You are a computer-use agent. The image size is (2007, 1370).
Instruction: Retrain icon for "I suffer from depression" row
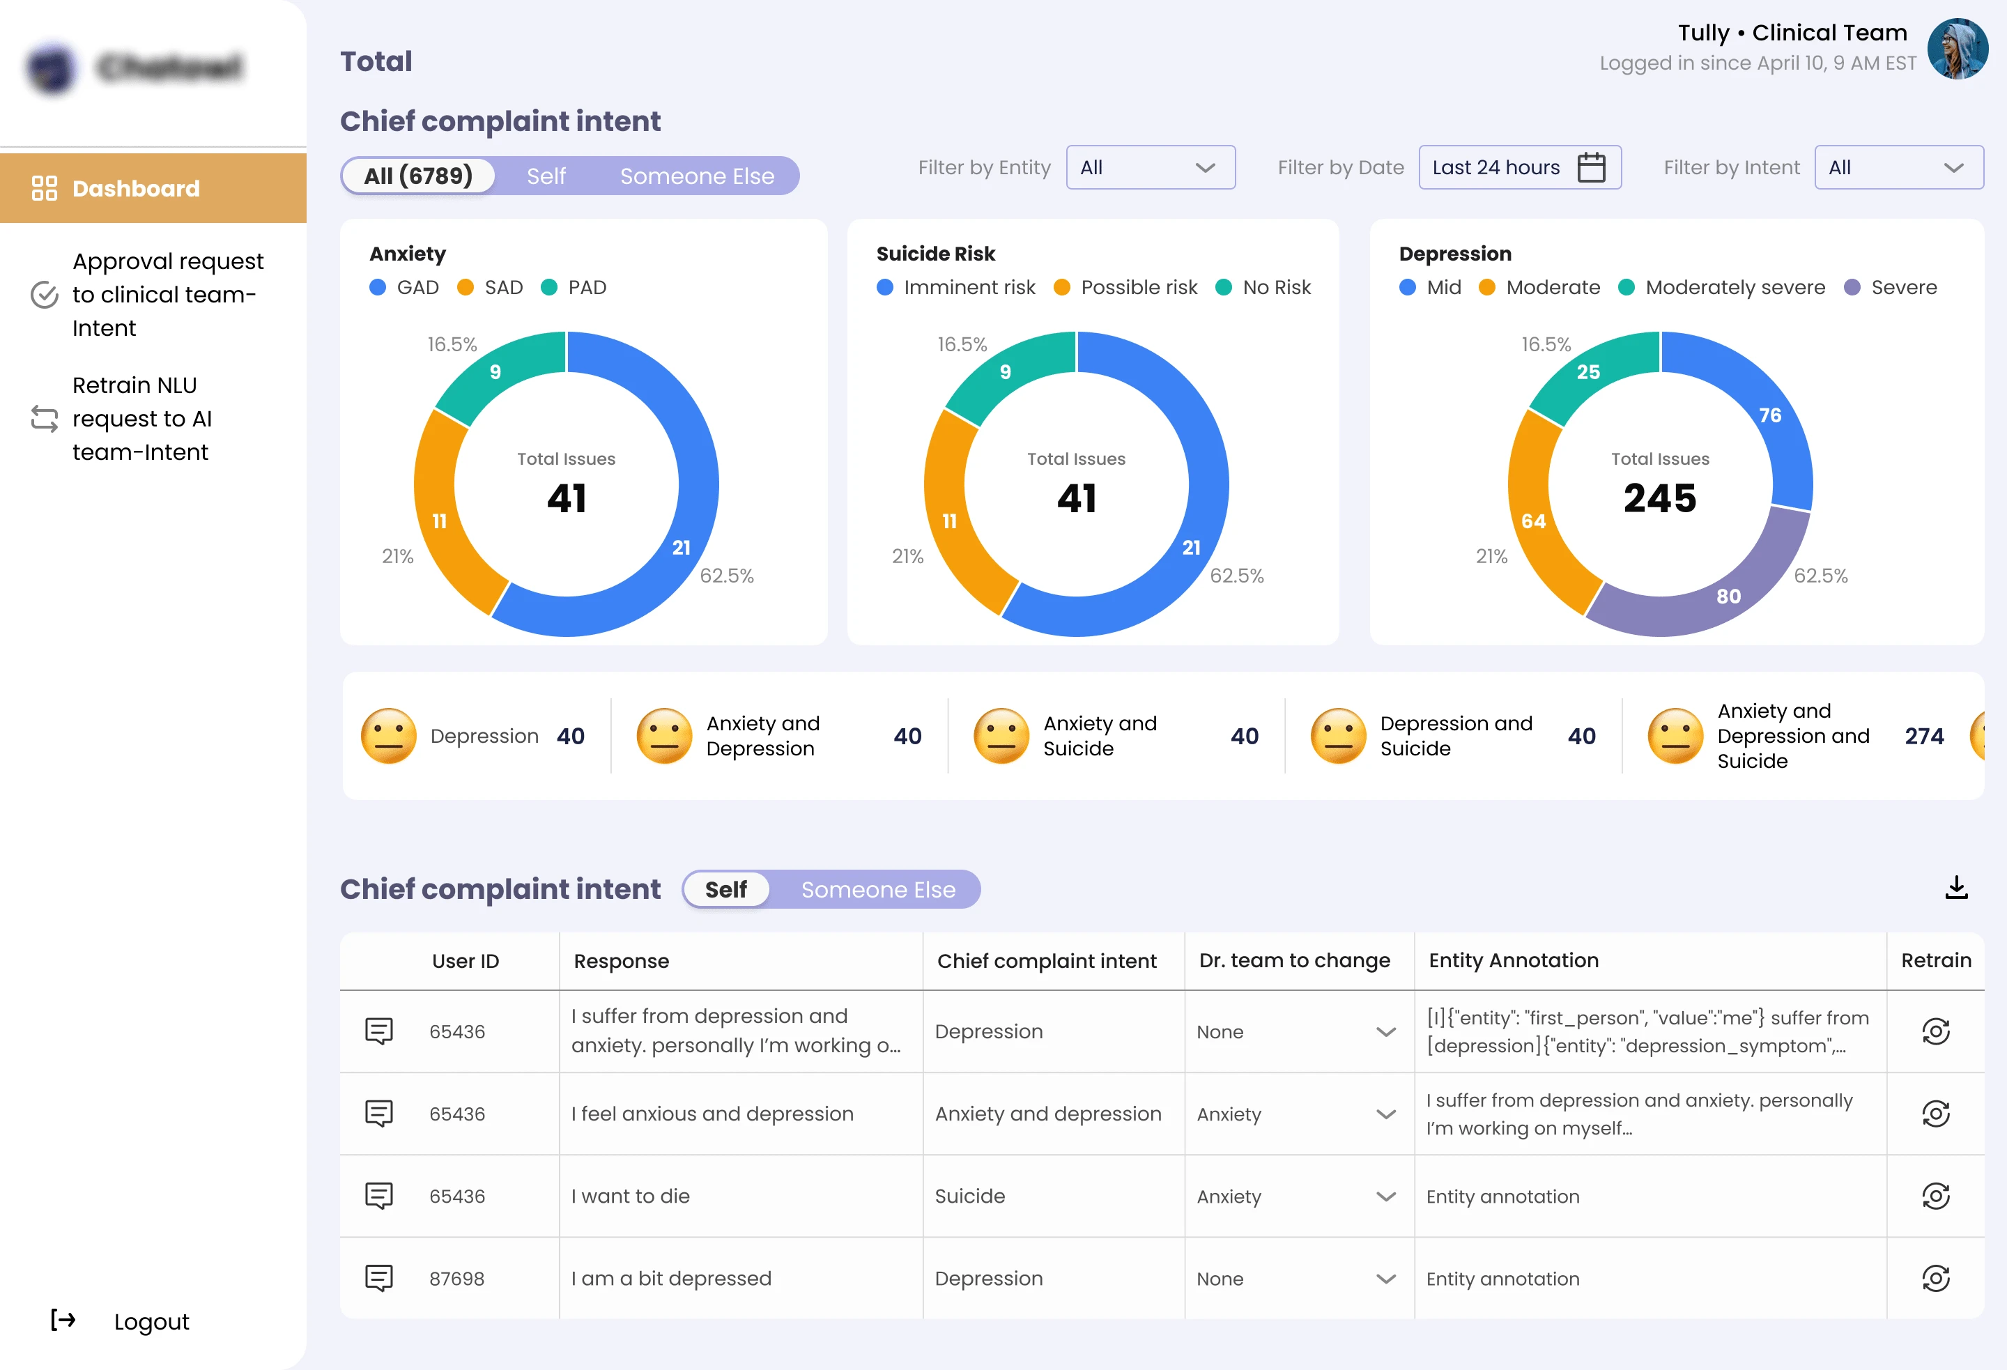pos(1935,1031)
